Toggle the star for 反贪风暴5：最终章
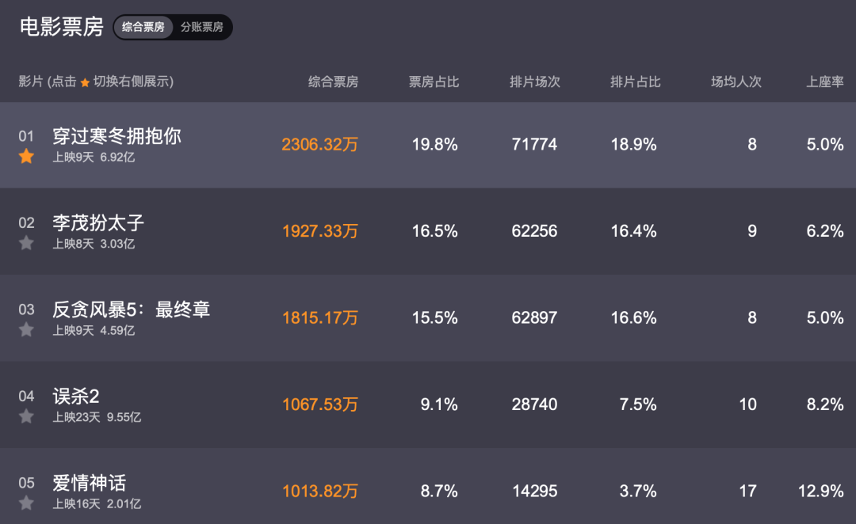Viewport: 856px width, 524px height. point(26,330)
